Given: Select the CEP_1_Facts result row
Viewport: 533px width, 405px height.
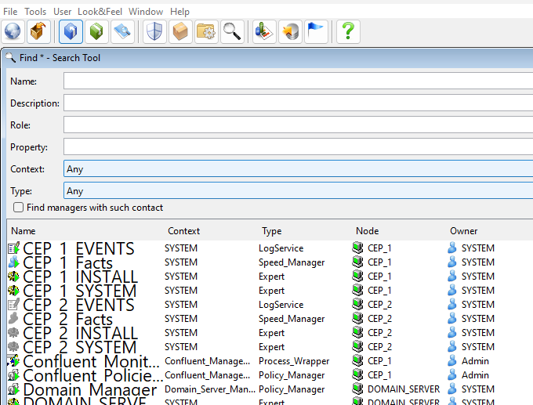Looking at the screenshot, I should click(x=270, y=262).
